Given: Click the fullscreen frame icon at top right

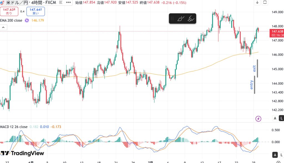Looking at the screenshot, I should click(265, 2).
